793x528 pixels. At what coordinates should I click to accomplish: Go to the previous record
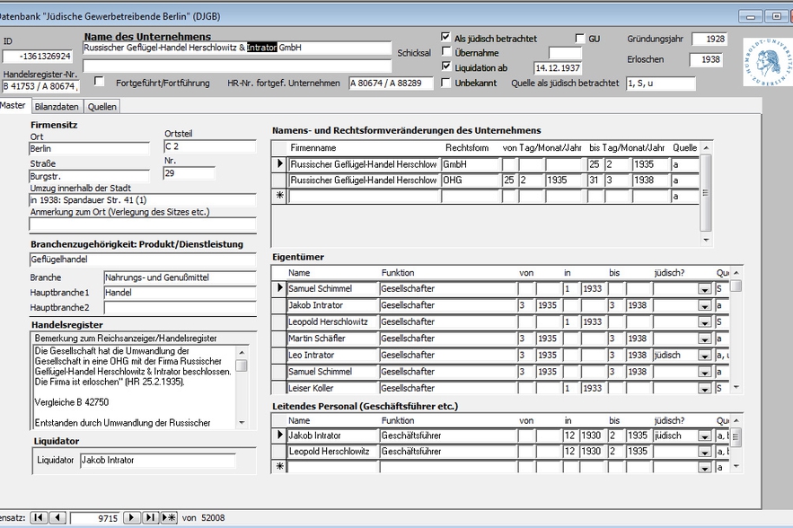pyautogui.click(x=57, y=518)
